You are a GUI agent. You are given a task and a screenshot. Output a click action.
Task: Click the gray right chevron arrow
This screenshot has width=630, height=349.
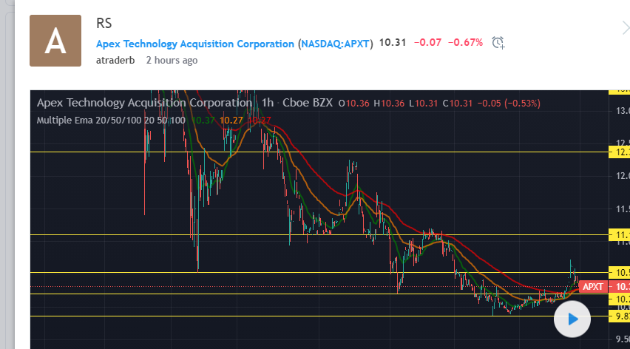(x=625, y=28)
